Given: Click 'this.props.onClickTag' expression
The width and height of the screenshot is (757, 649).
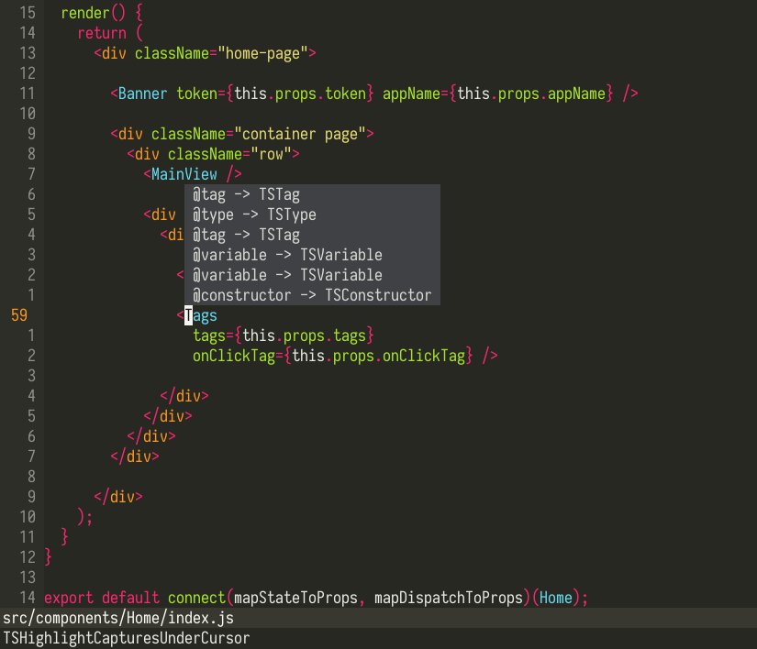Looking at the screenshot, I should (378, 356).
